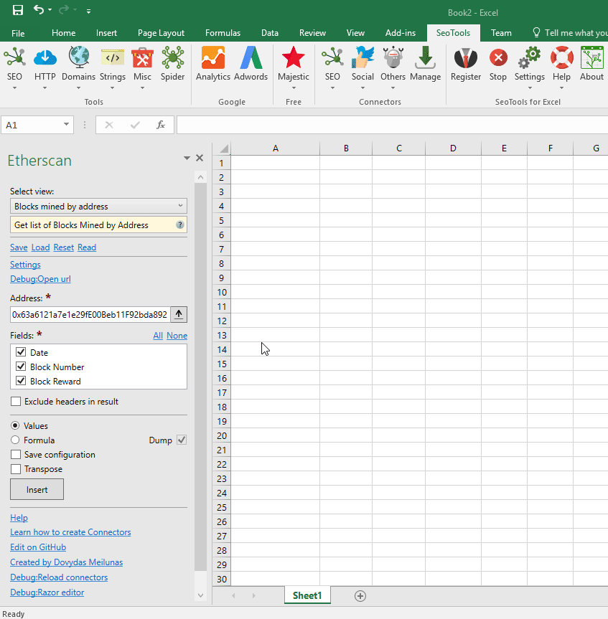This screenshot has height=619, width=608.
Task: Click the Etherscan pane scrollbar down arrow
Action: (200, 595)
